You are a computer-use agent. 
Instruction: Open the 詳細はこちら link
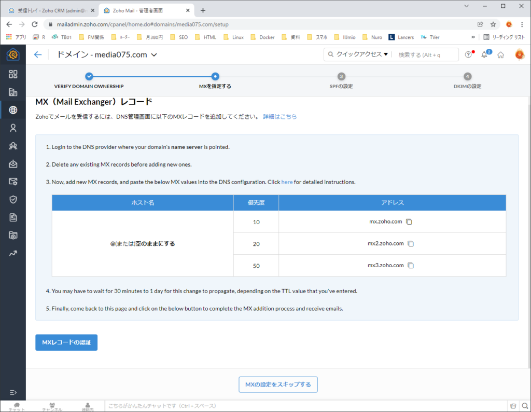click(280, 117)
